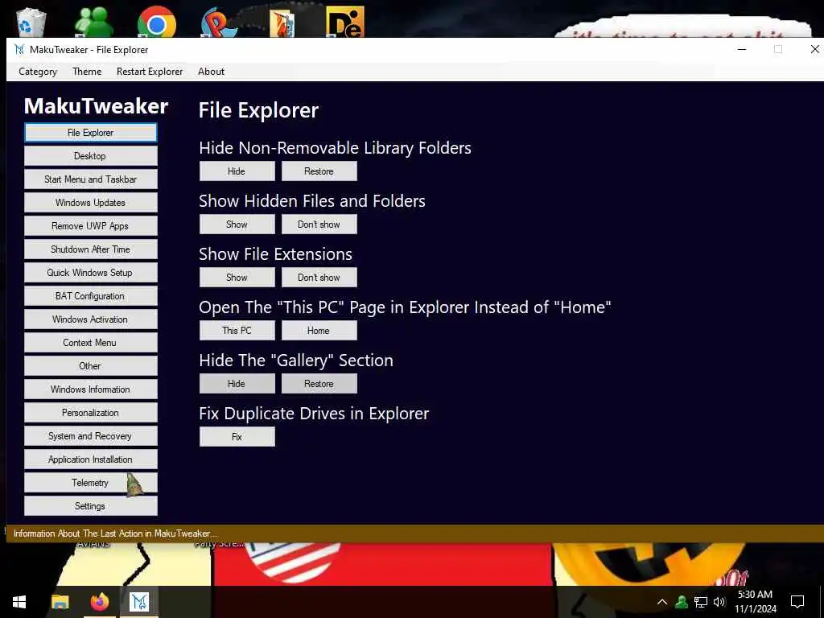Open Shutdown After Time section

click(90, 249)
